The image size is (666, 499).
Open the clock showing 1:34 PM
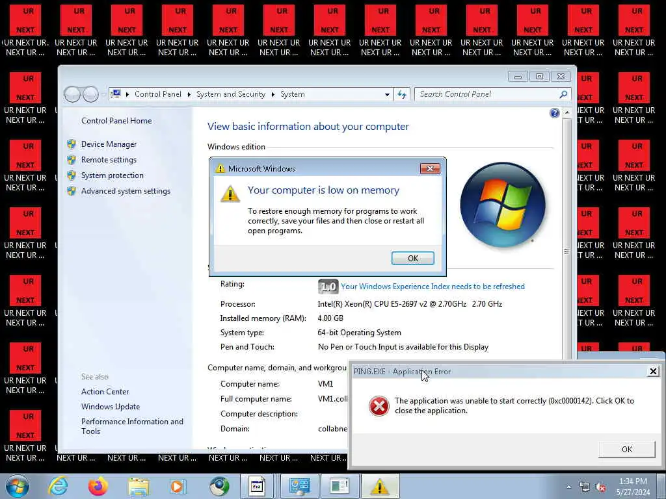click(x=633, y=487)
